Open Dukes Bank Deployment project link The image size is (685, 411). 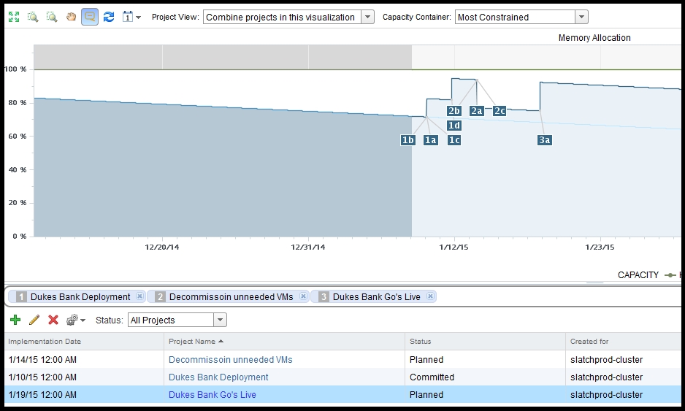click(218, 377)
